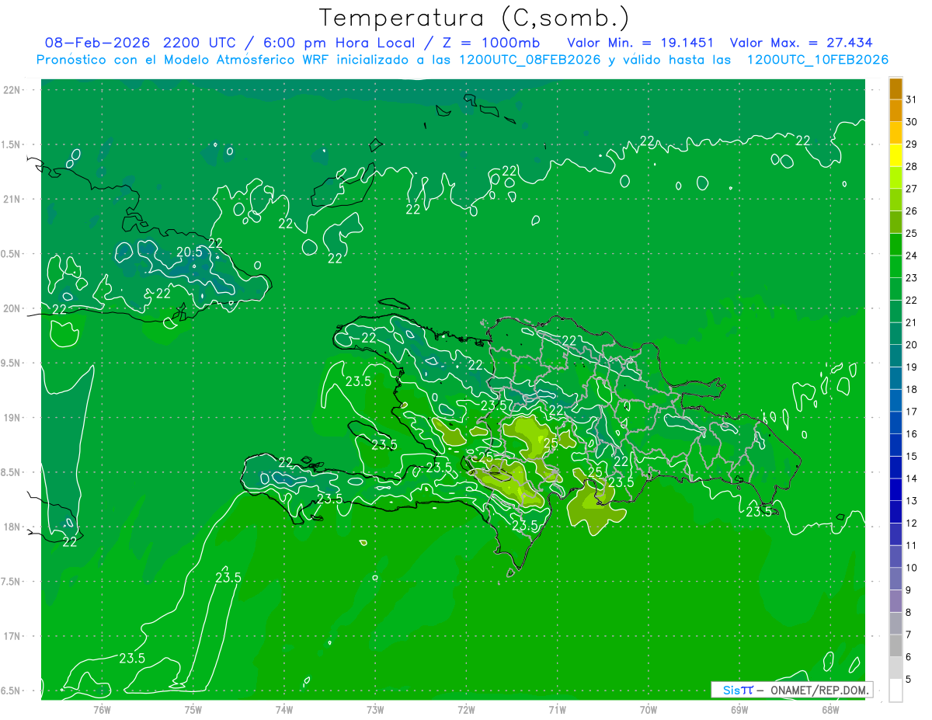This screenshot has width=932, height=720.
Task: Pick the purple swatch between 9 and 10
Action: coord(895,579)
